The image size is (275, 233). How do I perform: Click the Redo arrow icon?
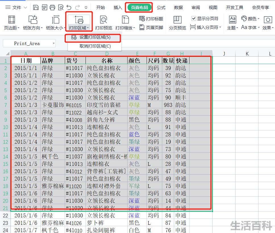[x=77, y=8]
